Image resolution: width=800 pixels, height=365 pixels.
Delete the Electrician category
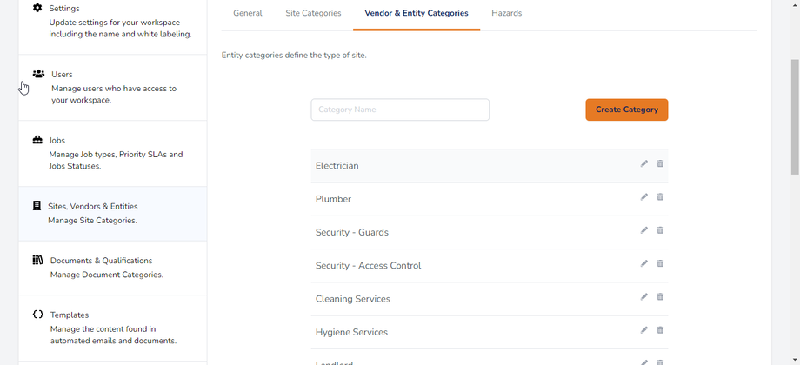(x=660, y=163)
